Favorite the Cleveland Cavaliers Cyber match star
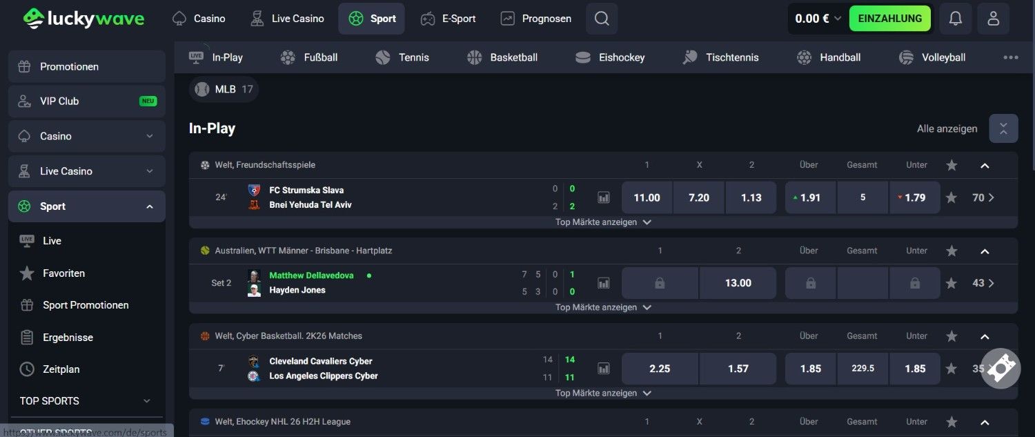 (x=952, y=369)
